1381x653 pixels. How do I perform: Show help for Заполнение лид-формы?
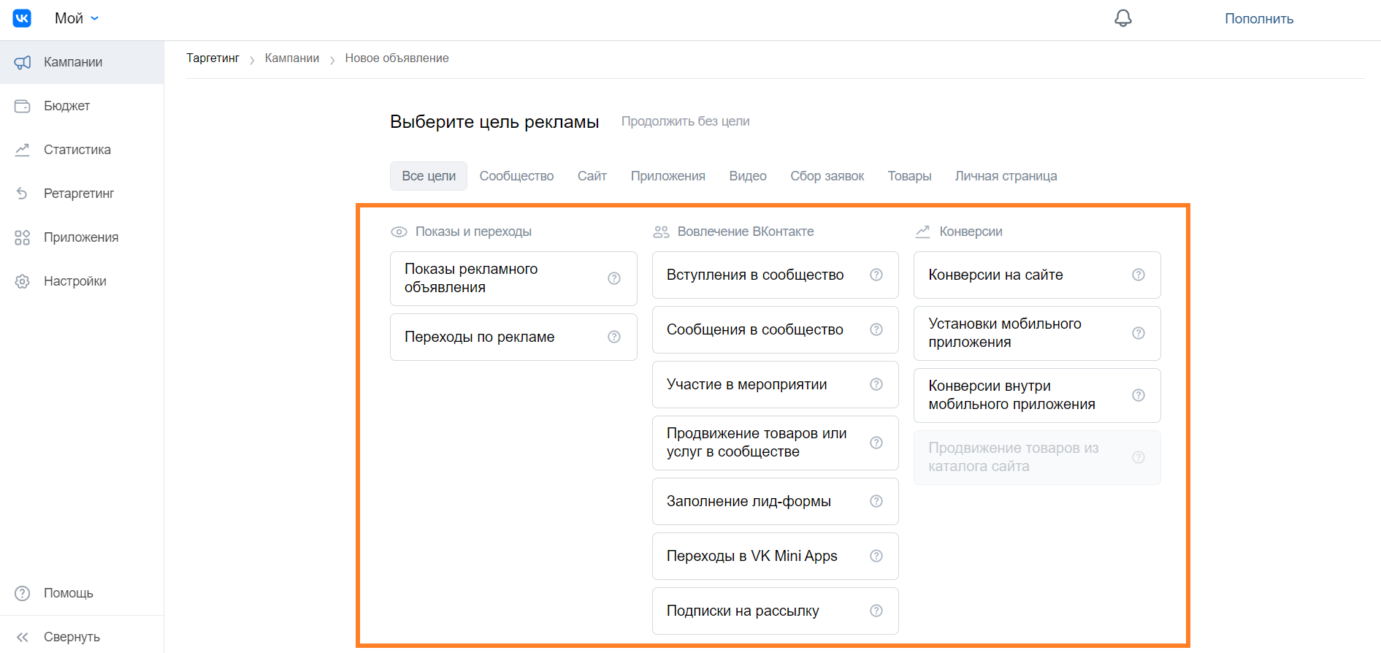(x=876, y=501)
